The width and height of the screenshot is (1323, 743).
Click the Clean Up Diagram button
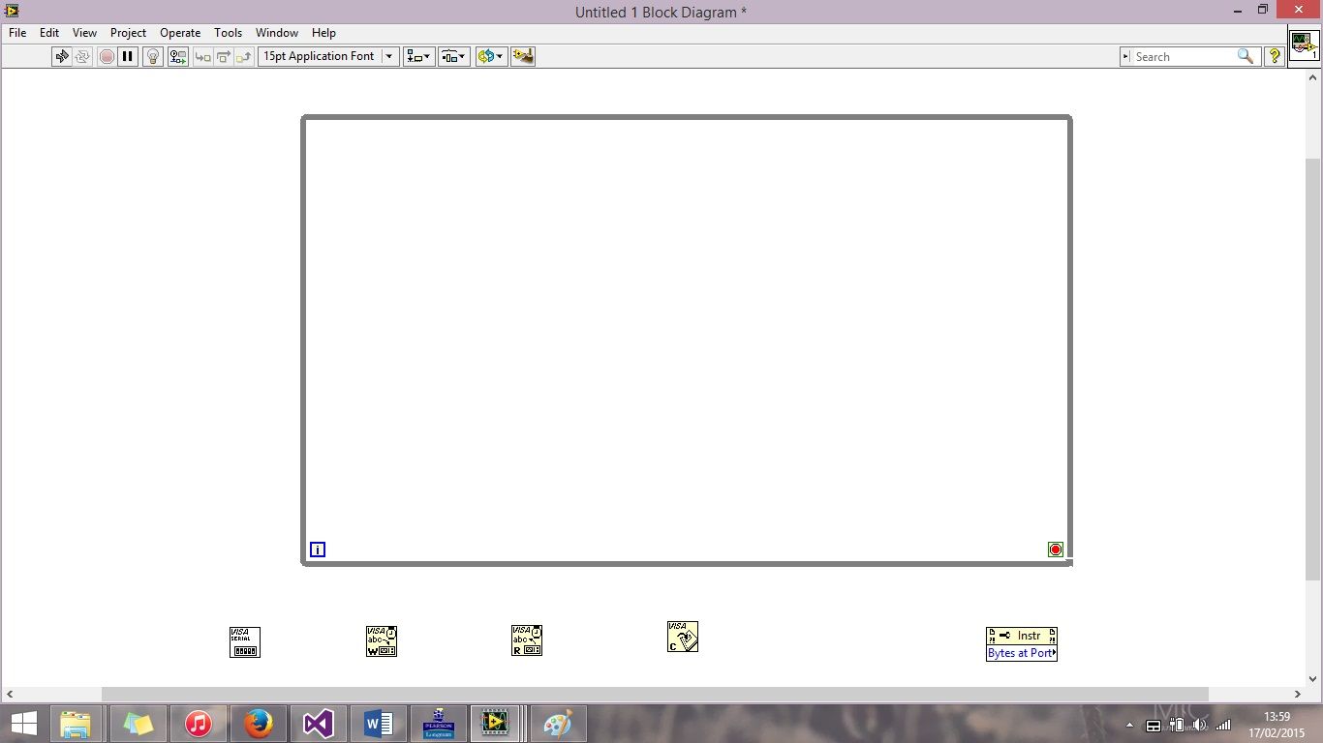[x=523, y=56]
